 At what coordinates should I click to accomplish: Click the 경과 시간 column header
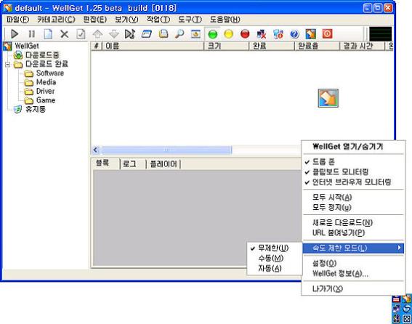point(362,46)
